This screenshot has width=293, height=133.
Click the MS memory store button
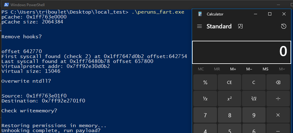click(x=265, y=69)
